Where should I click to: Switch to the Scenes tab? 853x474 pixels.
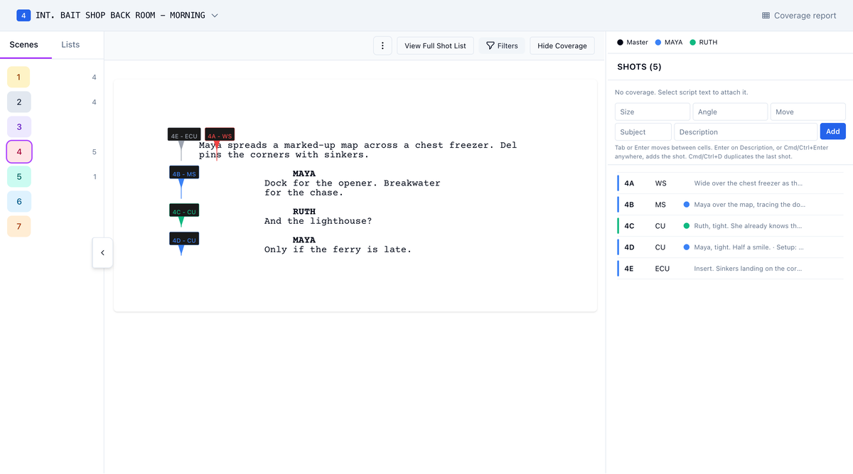pos(24,45)
